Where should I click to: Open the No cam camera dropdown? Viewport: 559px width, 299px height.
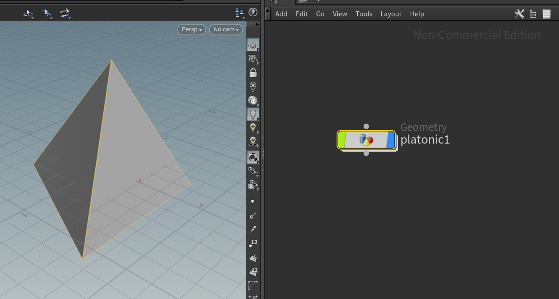click(225, 29)
